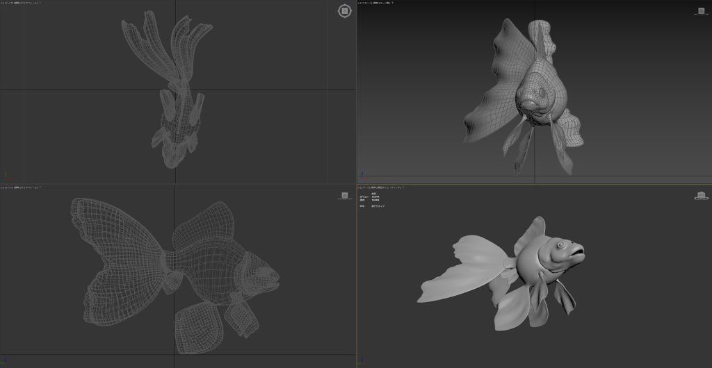Viewport: 712px width, 368px height.
Task: Click the filter icon after the top-left viewport label
Action: (40, 3)
